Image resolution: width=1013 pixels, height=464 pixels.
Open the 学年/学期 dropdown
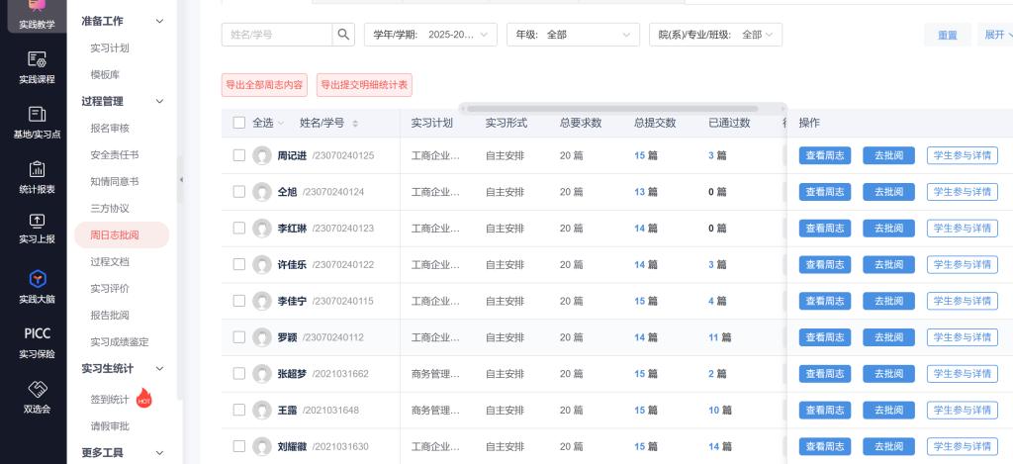click(430, 35)
